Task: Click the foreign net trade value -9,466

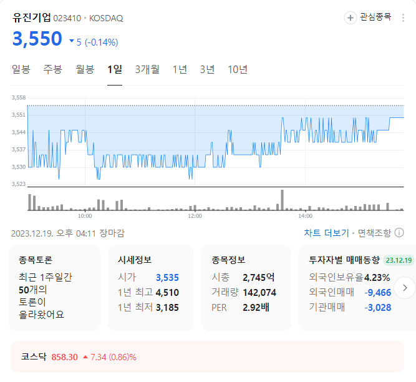Action: (x=378, y=293)
